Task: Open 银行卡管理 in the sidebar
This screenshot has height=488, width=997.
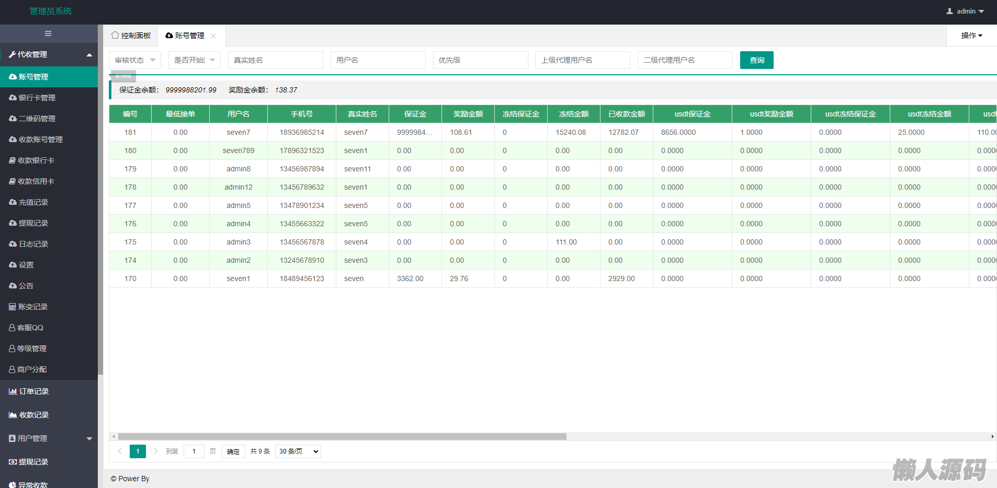Action: click(37, 98)
